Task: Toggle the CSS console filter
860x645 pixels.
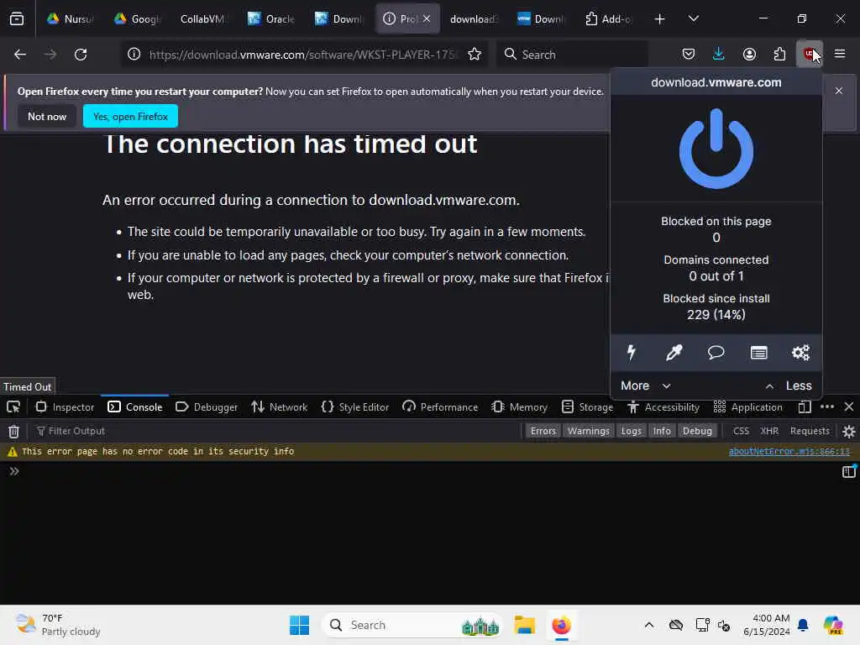Action: coord(741,431)
